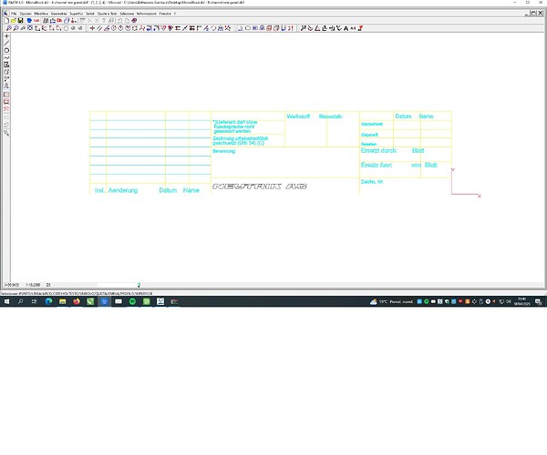Click the redo arrow icon

tap(127, 21)
